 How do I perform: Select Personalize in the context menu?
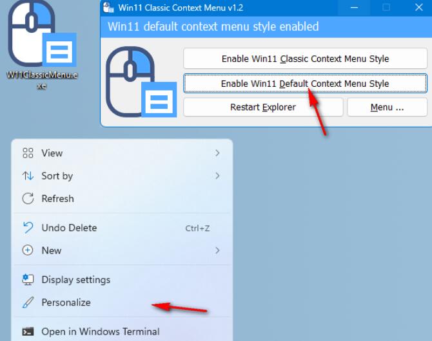click(122, 302)
